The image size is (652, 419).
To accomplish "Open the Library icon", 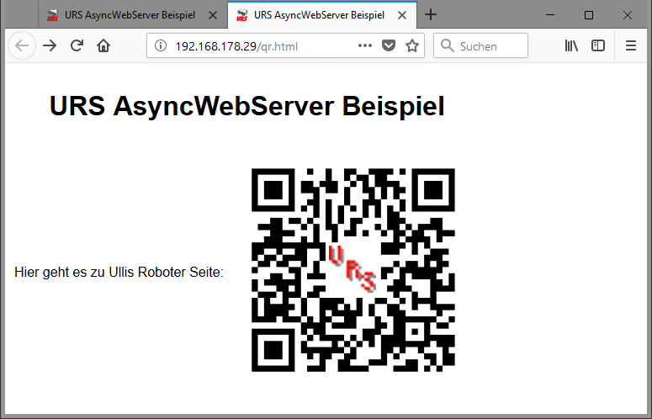I will (571, 45).
